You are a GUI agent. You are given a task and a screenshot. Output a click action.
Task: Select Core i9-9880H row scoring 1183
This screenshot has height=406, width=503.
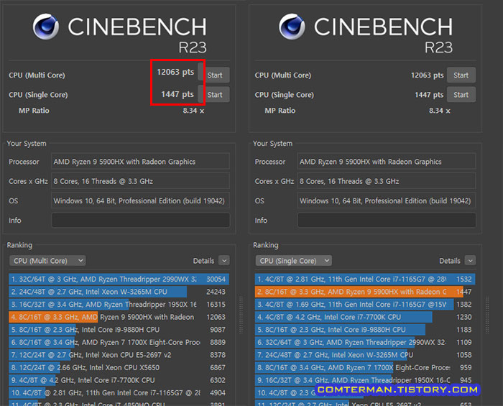pos(365,330)
